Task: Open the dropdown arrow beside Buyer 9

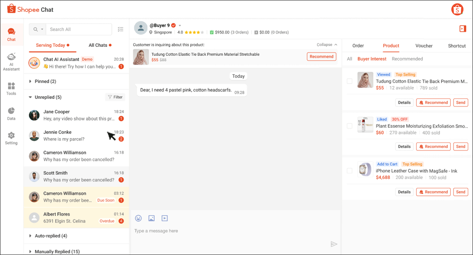Action: pos(180,26)
